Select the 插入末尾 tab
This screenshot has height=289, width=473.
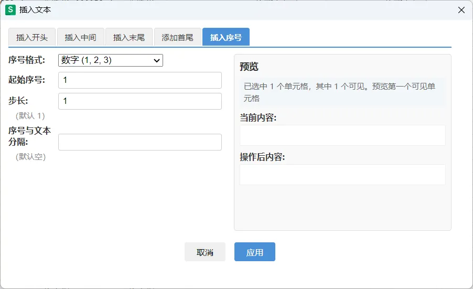[x=129, y=37]
